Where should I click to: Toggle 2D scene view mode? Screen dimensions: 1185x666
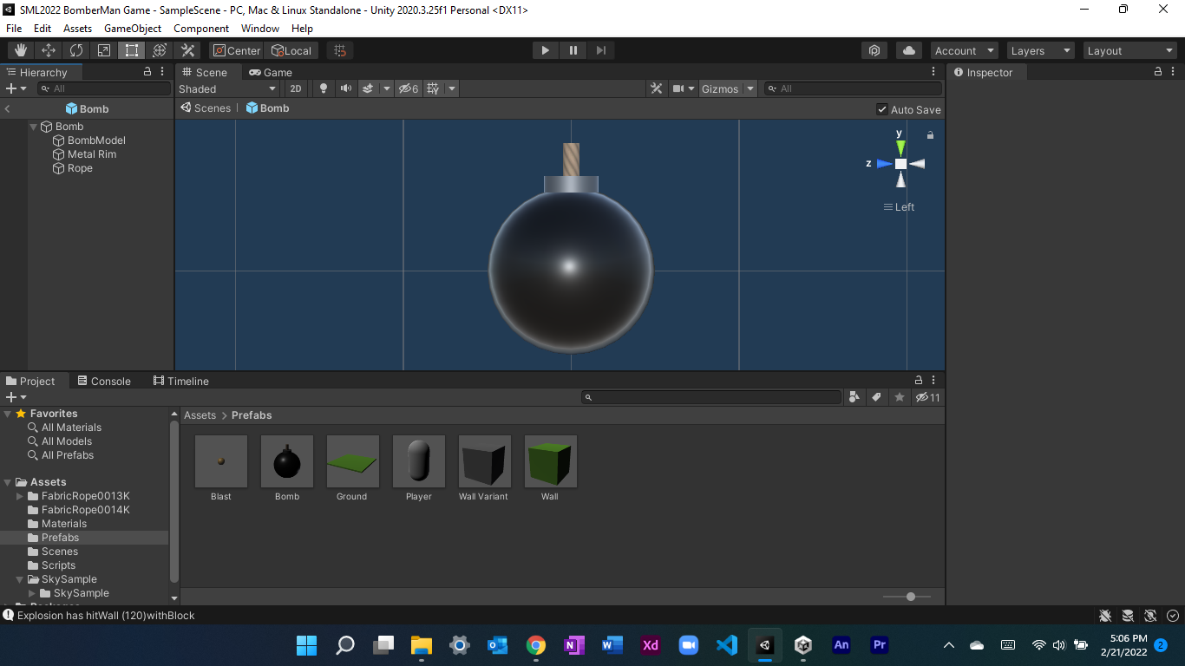point(296,88)
